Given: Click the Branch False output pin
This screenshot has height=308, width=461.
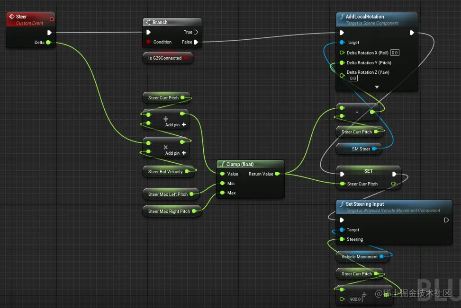Looking at the screenshot, I should (196, 42).
